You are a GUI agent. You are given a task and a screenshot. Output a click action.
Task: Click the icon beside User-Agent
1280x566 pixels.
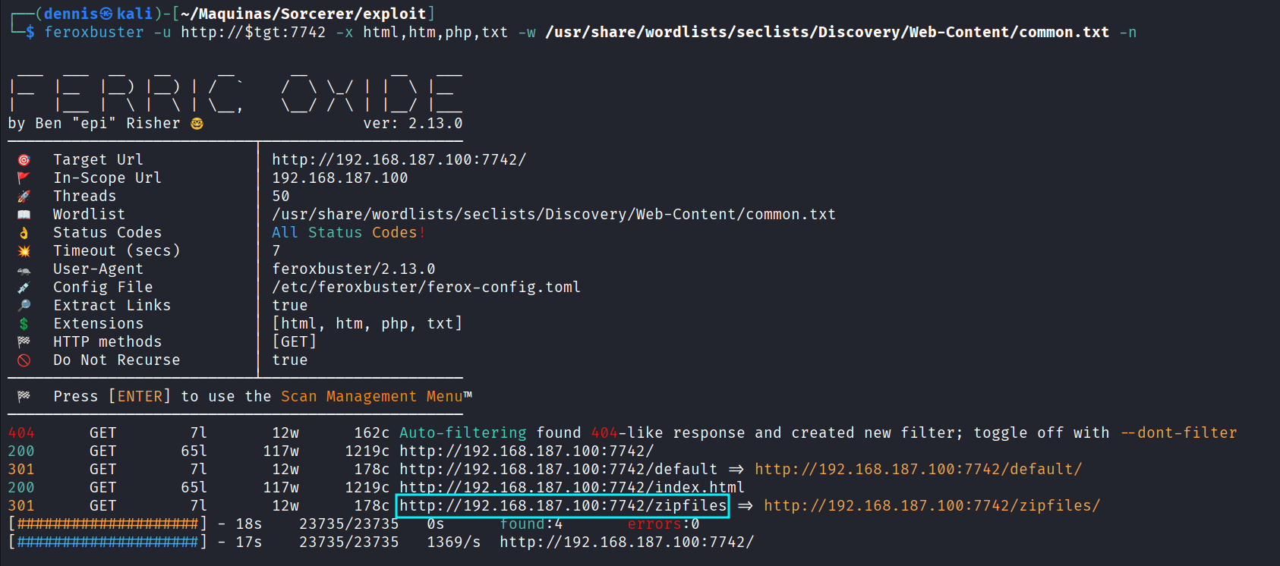tap(24, 269)
